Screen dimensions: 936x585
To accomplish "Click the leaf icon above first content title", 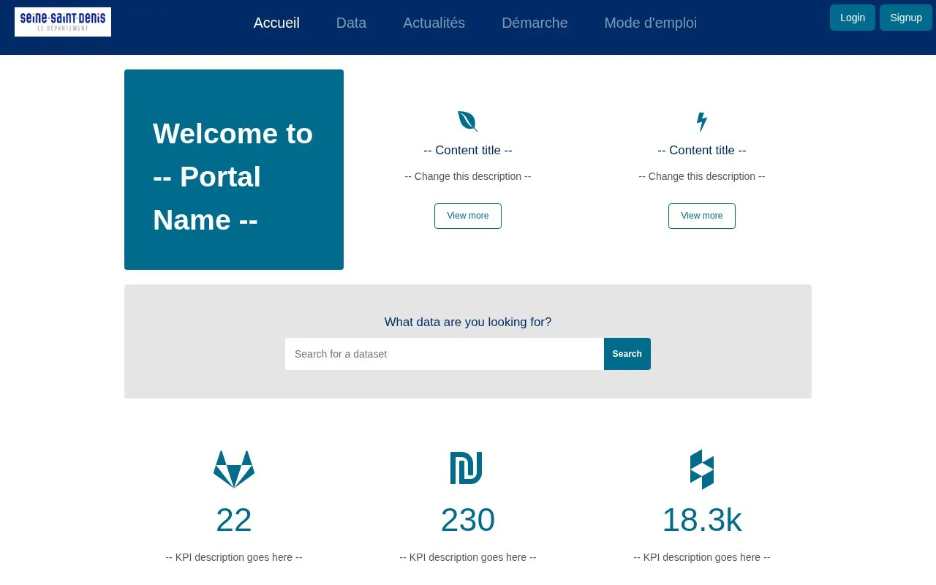I will pyautogui.click(x=468, y=121).
